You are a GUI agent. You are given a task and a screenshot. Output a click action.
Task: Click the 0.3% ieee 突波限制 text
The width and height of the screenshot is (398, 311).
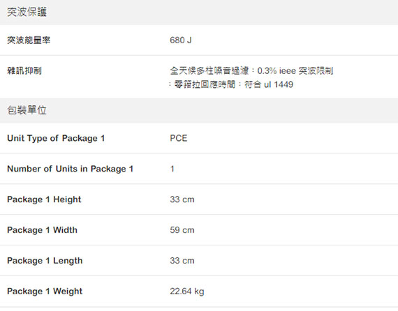(x=295, y=70)
